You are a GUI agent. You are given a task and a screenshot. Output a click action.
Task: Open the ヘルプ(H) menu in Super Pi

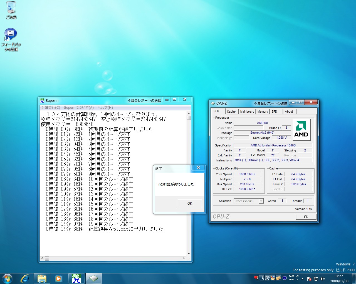[x=105, y=108]
